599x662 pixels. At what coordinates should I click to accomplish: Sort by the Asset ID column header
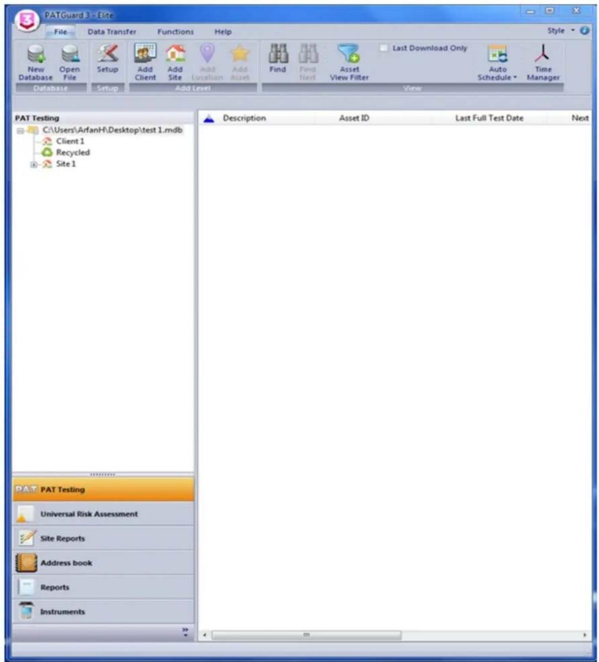(354, 118)
